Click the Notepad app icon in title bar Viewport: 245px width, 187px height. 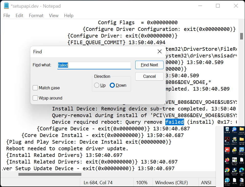click(6, 6)
